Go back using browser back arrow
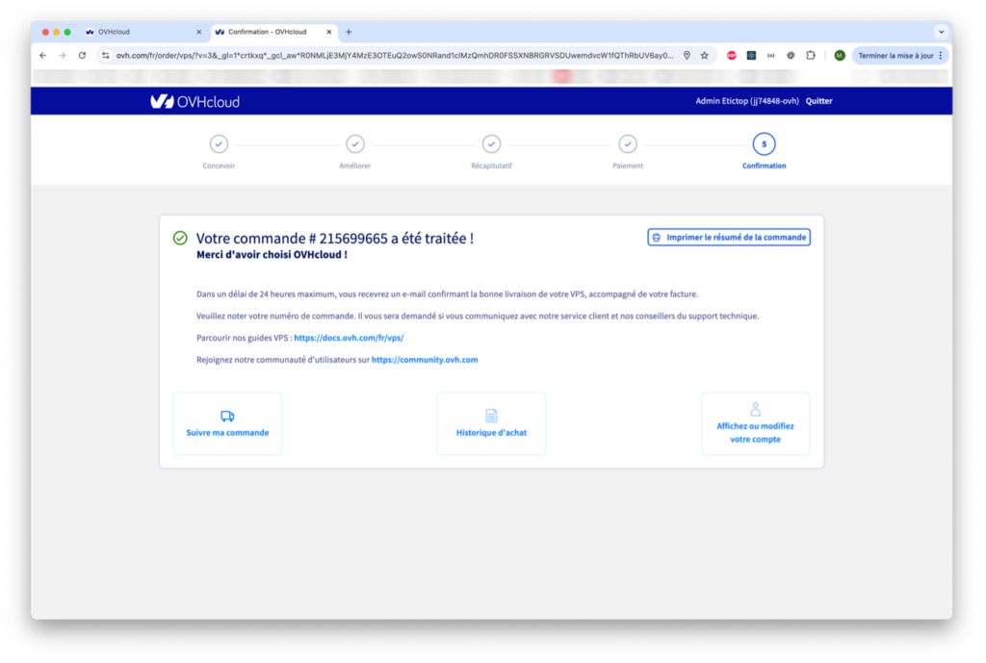The image size is (986, 663). click(42, 55)
